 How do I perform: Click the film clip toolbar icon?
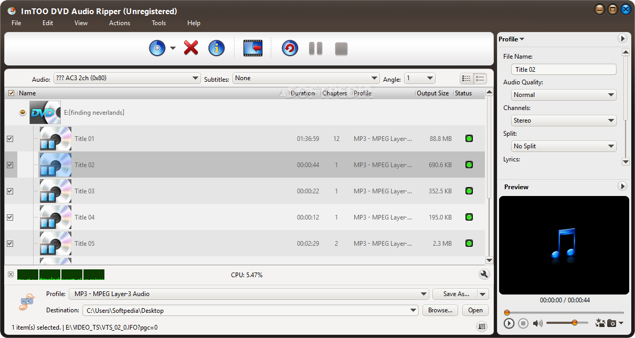[252, 49]
